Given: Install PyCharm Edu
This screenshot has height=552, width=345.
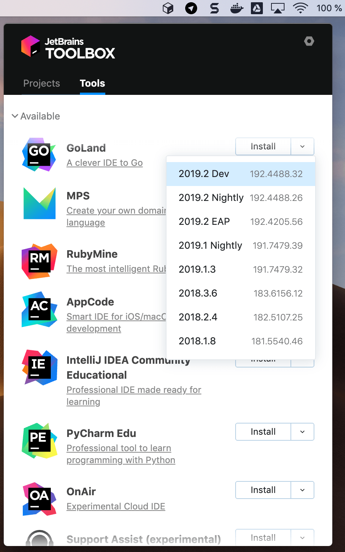Looking at the screenshot, I should coord(263,432).
